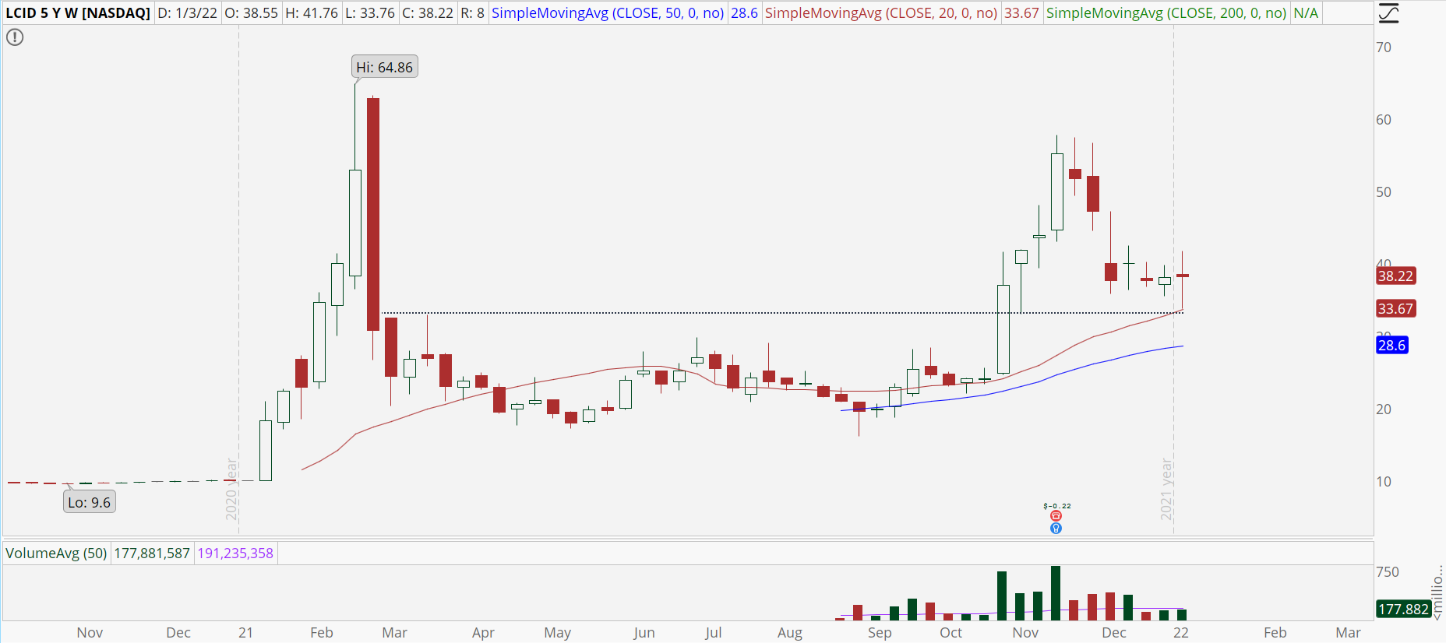
Task: Click the May label on the time axis
Action: 558,633
